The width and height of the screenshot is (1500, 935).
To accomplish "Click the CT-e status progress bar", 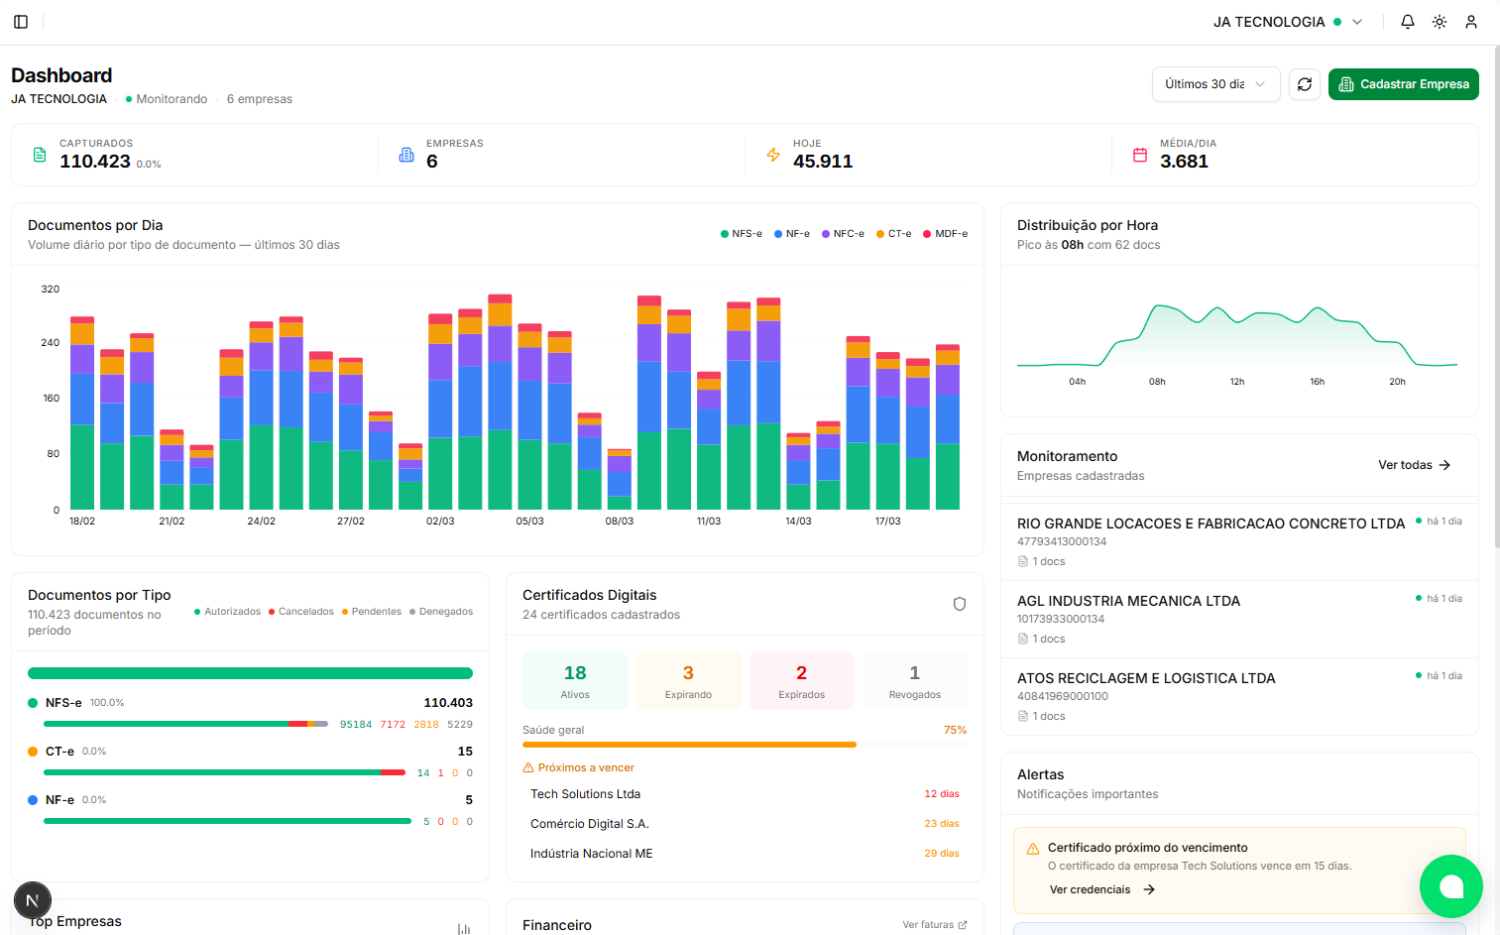I will (224, 772).
